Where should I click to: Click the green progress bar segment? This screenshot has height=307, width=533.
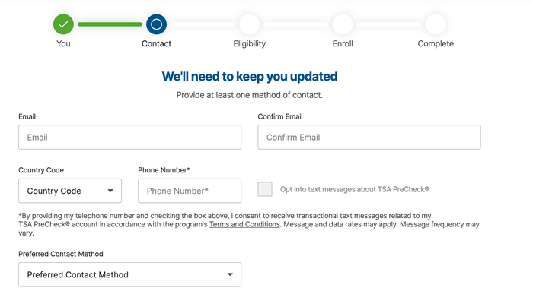coord(110,24)
